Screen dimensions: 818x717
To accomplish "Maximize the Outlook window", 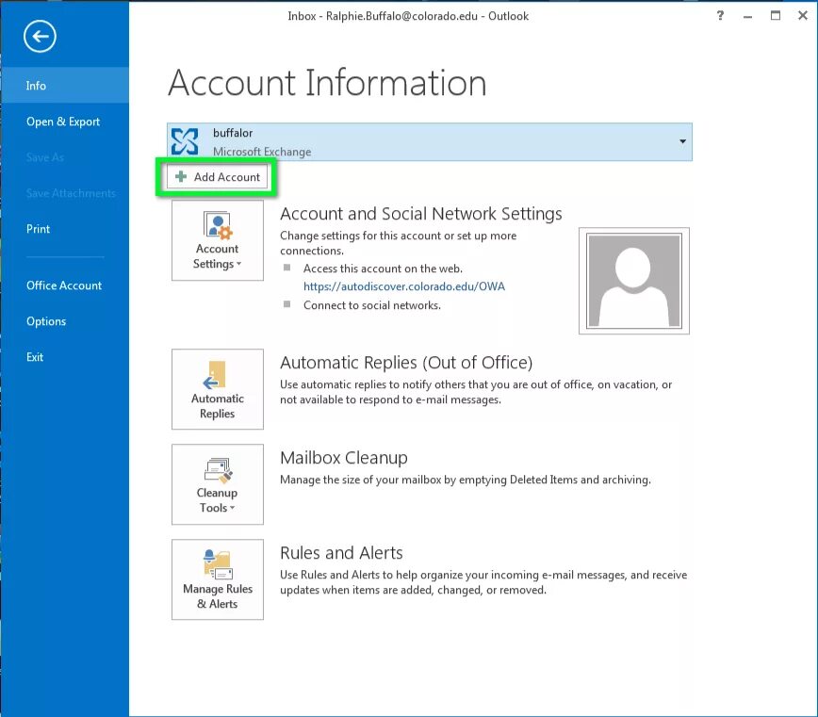I will click(776, 16).
